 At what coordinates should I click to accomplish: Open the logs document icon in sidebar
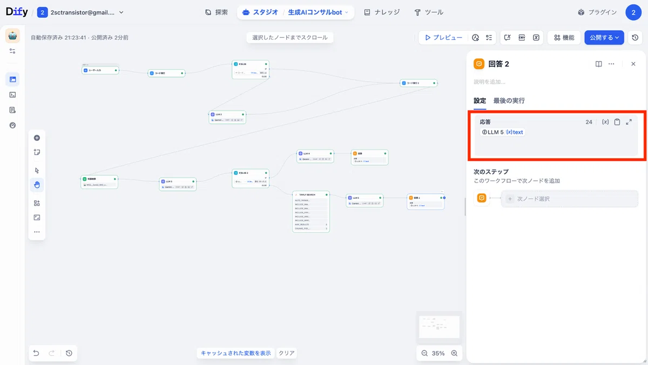12,110
